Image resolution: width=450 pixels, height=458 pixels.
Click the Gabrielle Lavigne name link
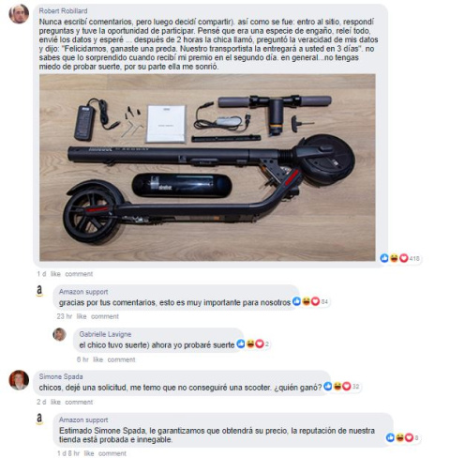(105, 334)
